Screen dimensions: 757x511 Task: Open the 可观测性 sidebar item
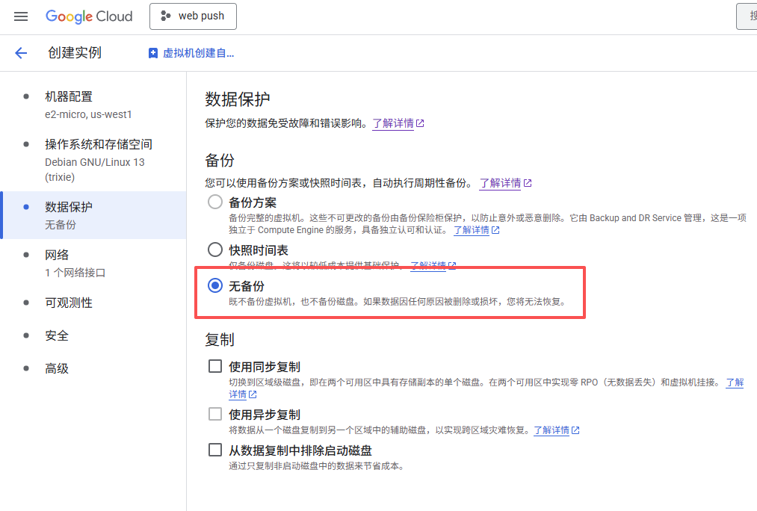click(69, 303)
